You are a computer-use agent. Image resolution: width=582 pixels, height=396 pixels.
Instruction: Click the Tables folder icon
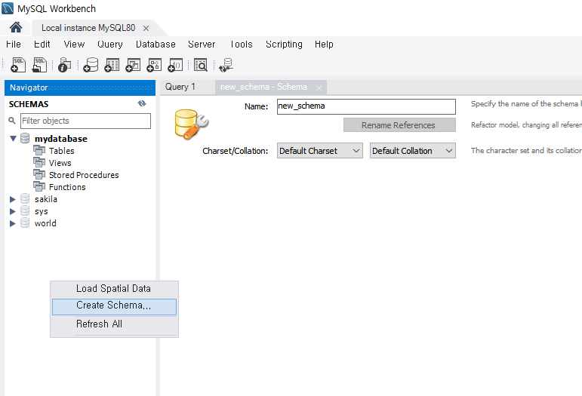pyautogui.click(x=39, y=151)
